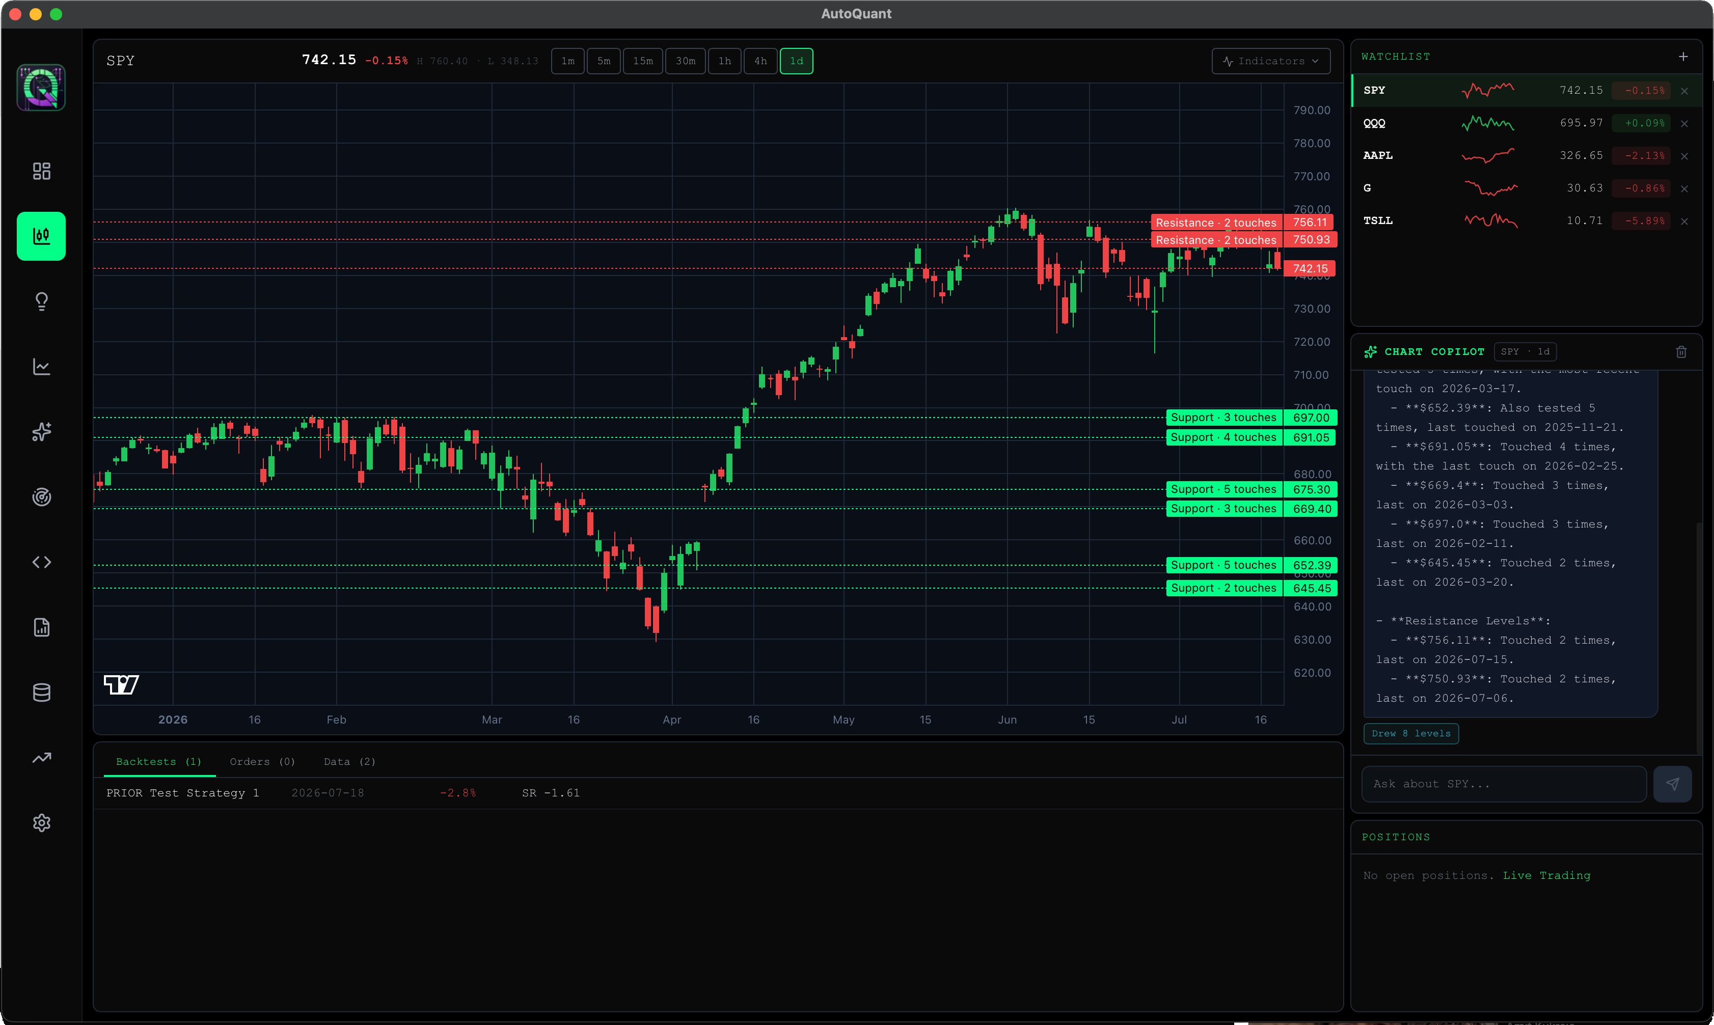Open the PRIOR Test Strategy 1 backtest row

coord(718,793)
